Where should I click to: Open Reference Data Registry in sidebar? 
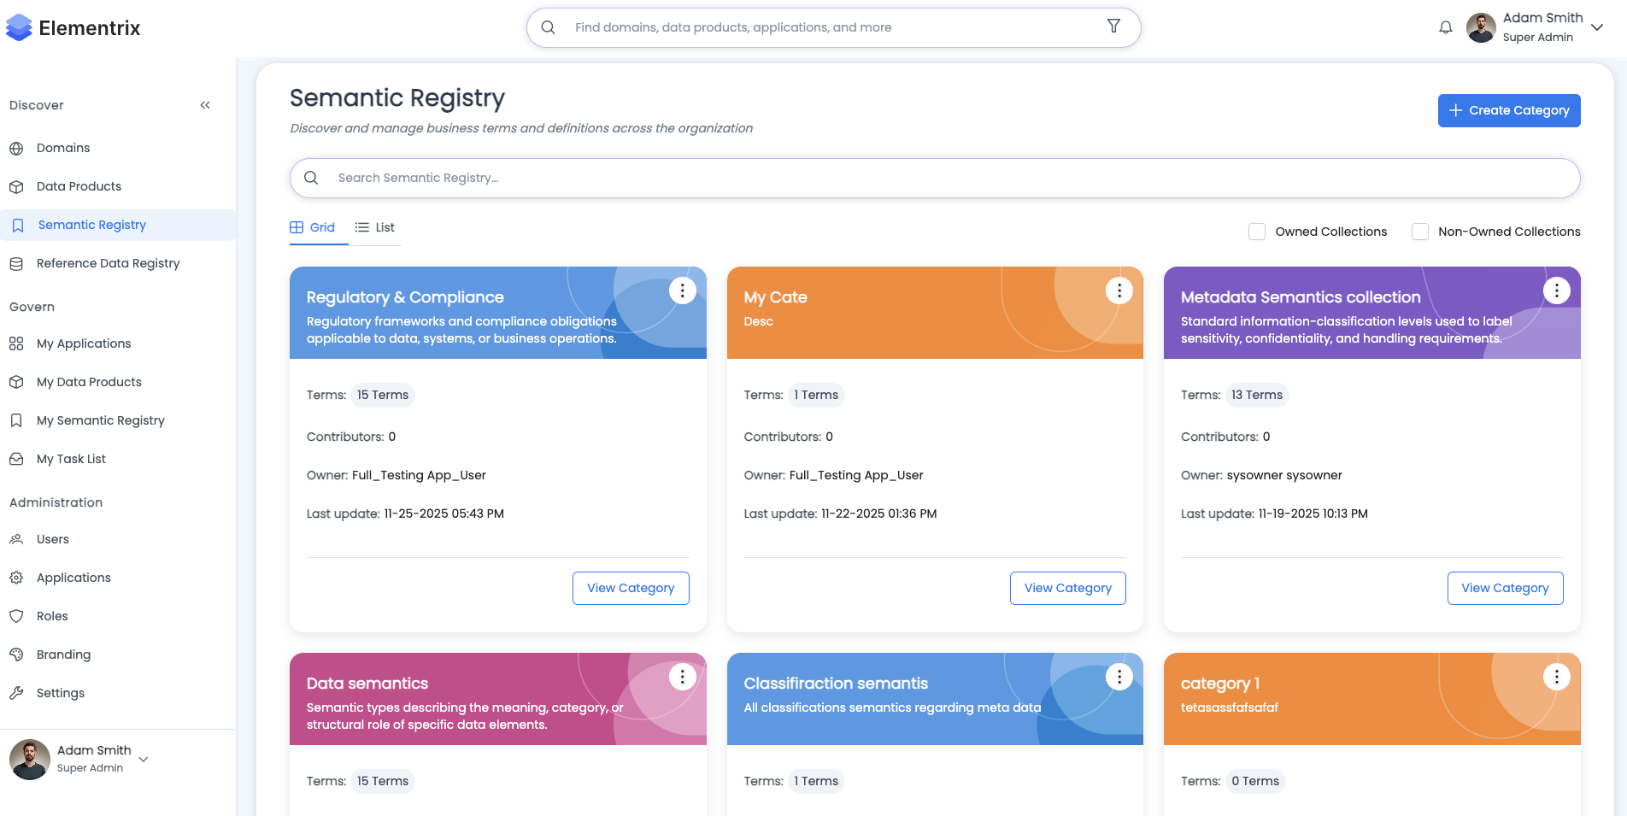point(108,263)
